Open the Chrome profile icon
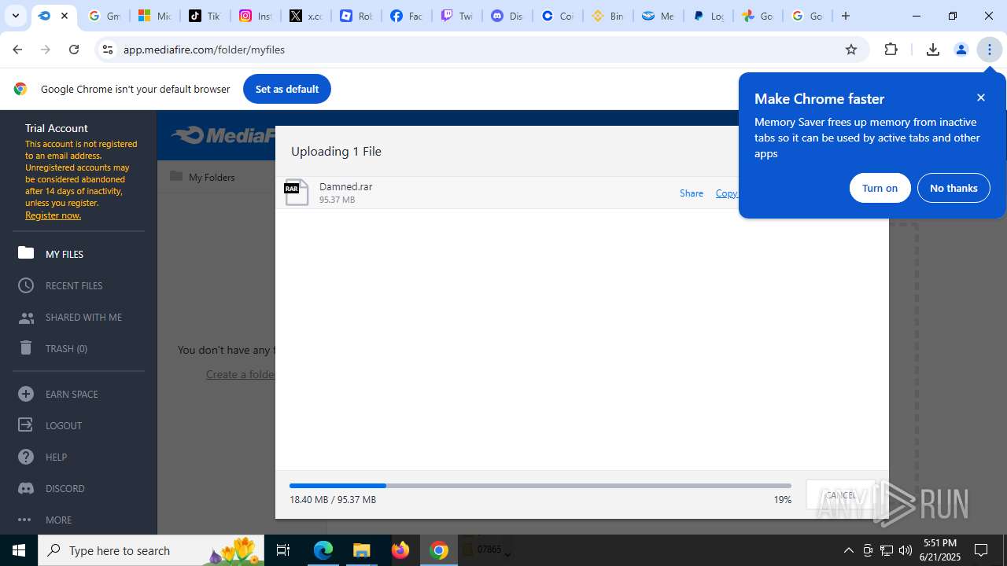This screenshot has width=1007, height=566. [x=961, y=50]
